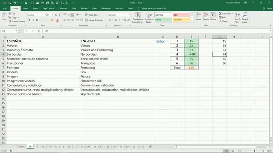The width and height of the screenshot is (273, 153).
Task: Open Font Color dropdown arrow
Action: [60, 20]
